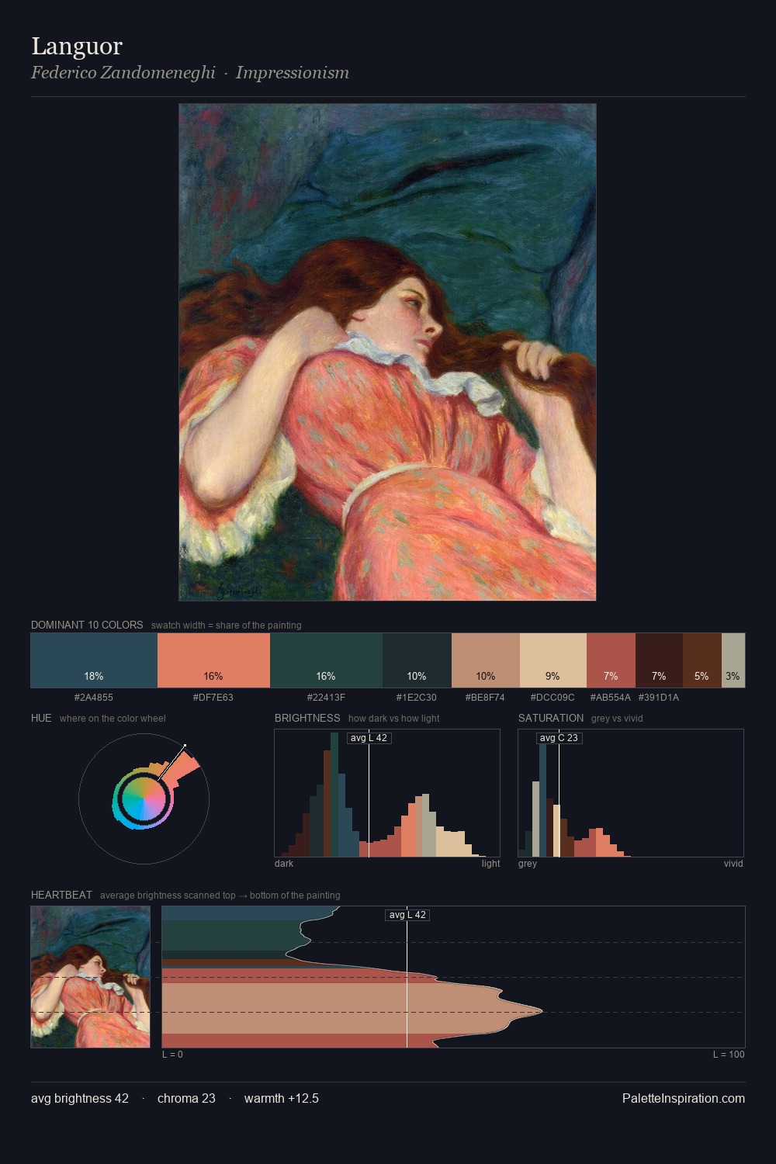Click the 'vivid' saturation axis label
This screenshot has height=1164, width=776.
tap(733, 864)
